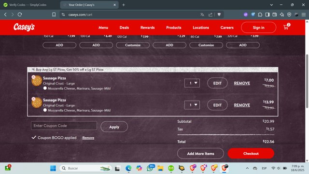The image size is (309, 174).
Task: Click the Total $22.56 amount
Action: 268,142
